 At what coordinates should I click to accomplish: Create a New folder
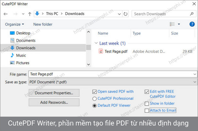43,24
